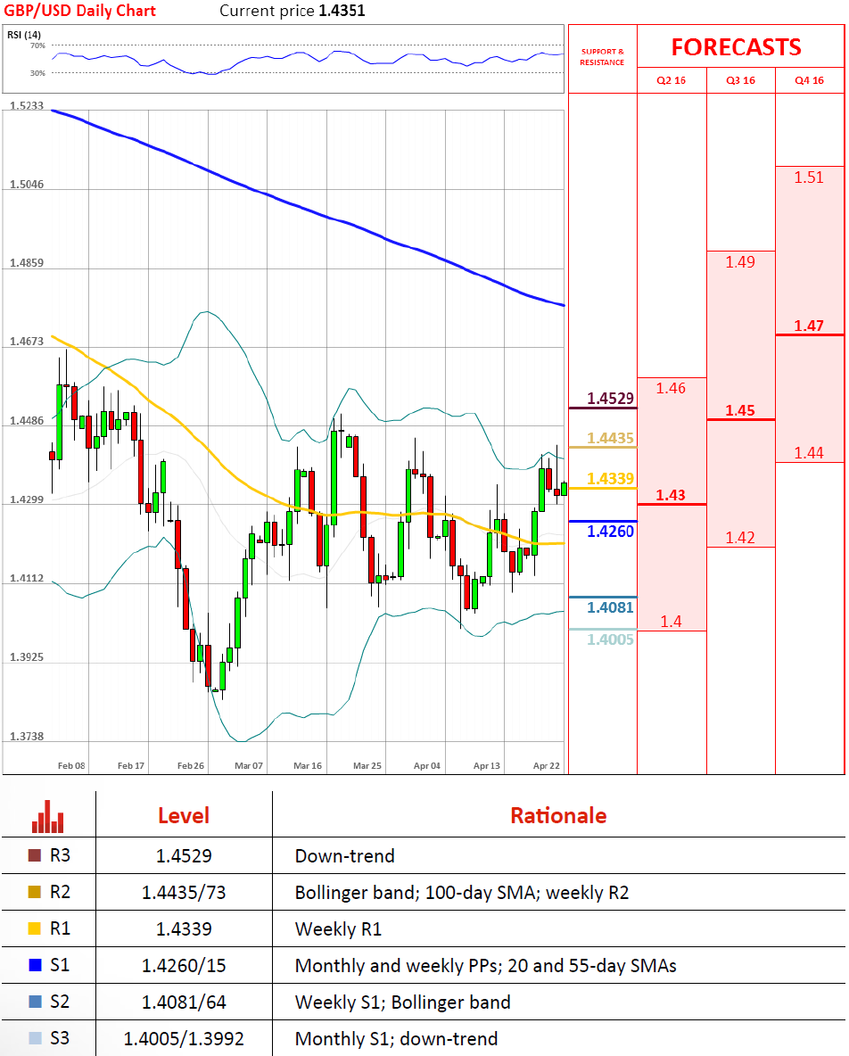Click the S2 level value 1.4081/64
This screenshot has height=1056, width=849.
coord(184,1002)
